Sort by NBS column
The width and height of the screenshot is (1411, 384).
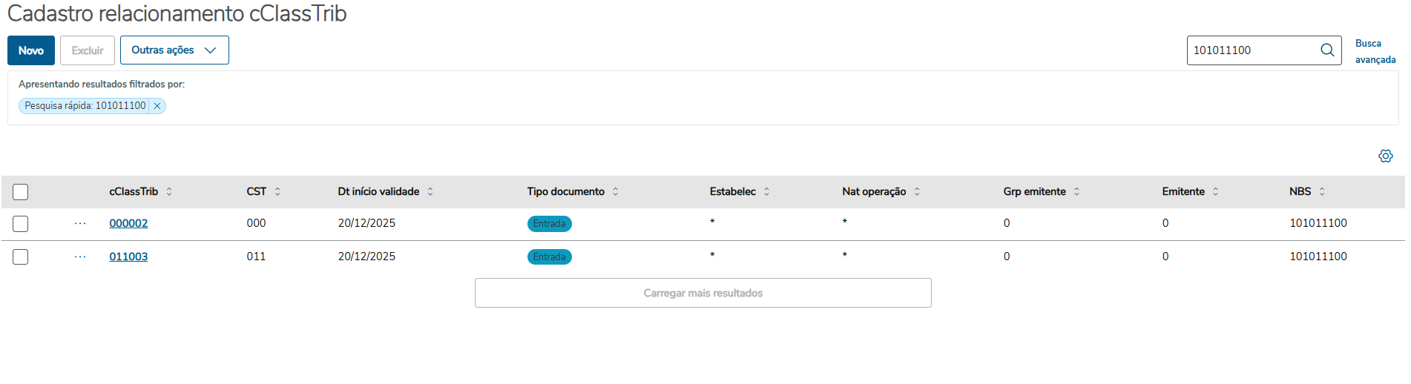1322,192
